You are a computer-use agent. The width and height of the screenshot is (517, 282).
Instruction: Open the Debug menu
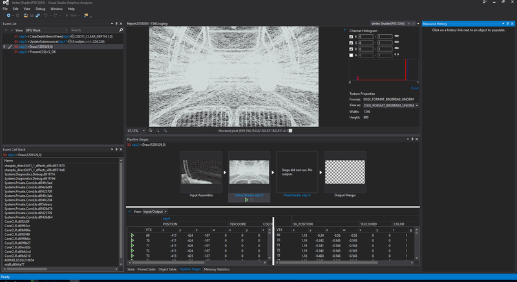[x=40, y=9]
